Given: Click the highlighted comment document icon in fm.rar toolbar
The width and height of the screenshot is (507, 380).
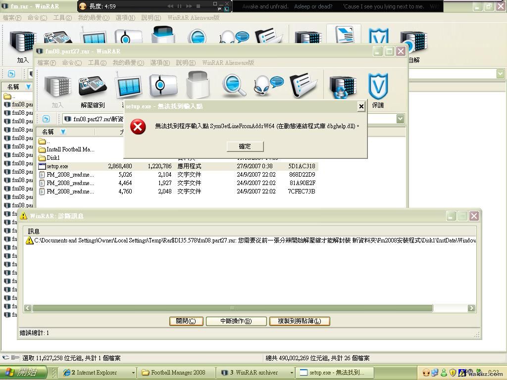Looking at the screenshot, I should [344, 34].
